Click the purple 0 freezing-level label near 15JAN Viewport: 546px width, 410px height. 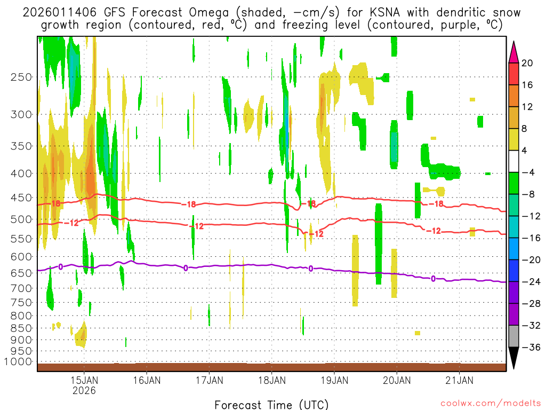coord(61,267)
